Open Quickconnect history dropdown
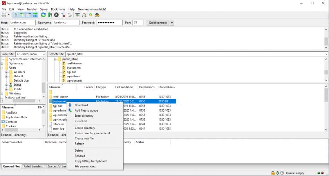The width and height of the screenshot is (329, 176). point(172,23)
